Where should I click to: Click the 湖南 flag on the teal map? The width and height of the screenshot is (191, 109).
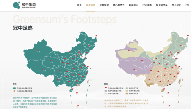(x=73, y=75)
